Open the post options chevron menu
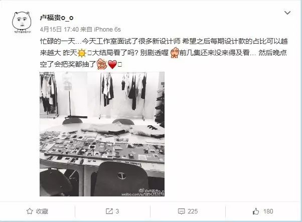302x222 pixels. tap(287, 13)
